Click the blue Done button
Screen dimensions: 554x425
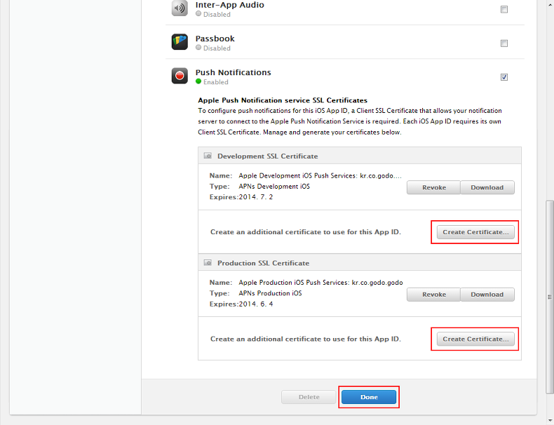pyautogui.click(x=369, y=397)
